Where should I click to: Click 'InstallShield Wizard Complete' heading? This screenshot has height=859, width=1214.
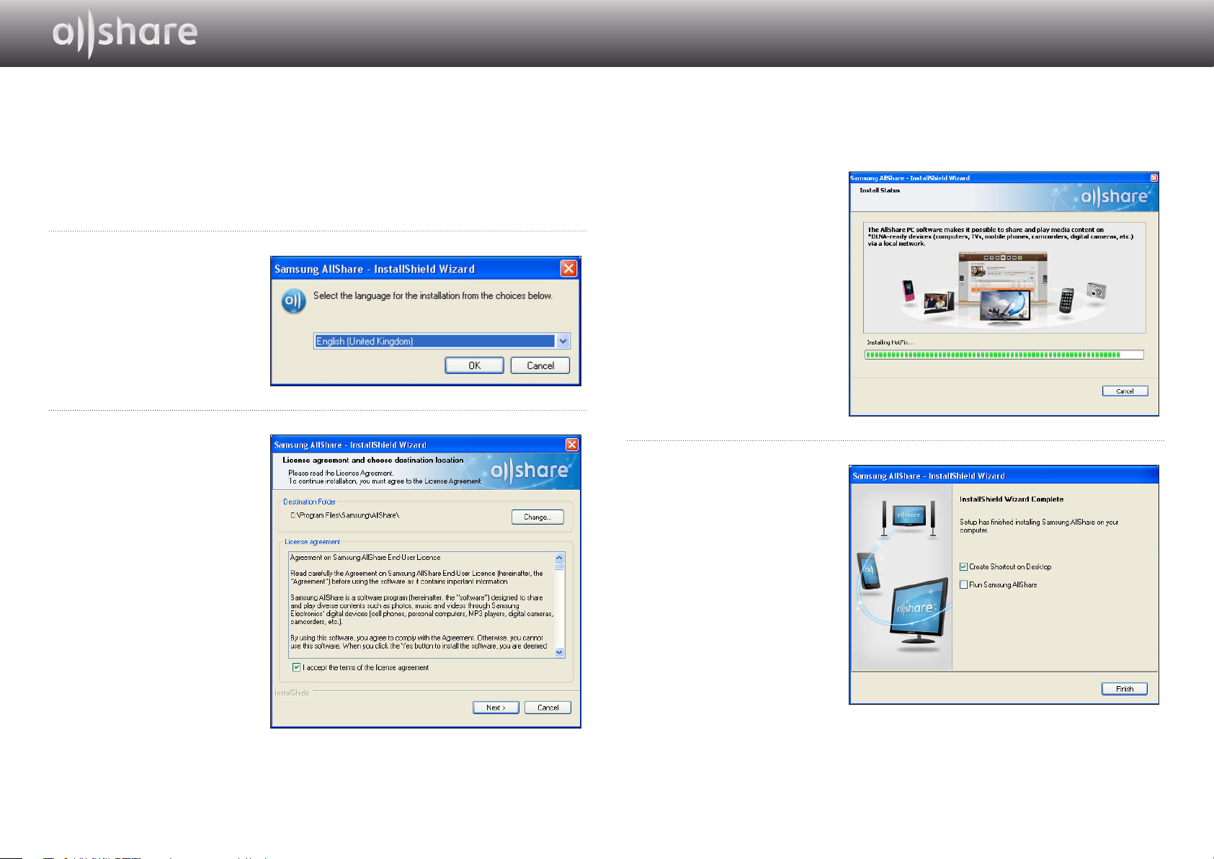coord(1012,499)
